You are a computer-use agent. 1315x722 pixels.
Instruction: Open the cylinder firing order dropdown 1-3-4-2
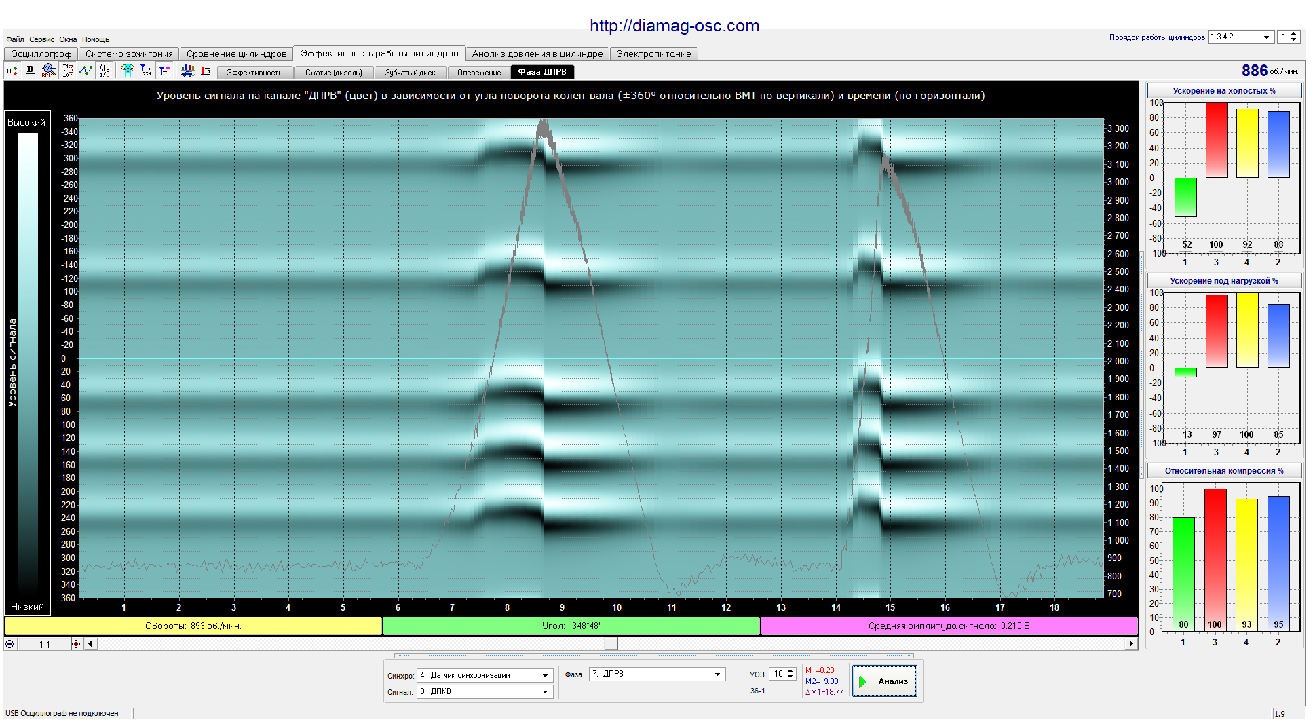pos(1266,37)
